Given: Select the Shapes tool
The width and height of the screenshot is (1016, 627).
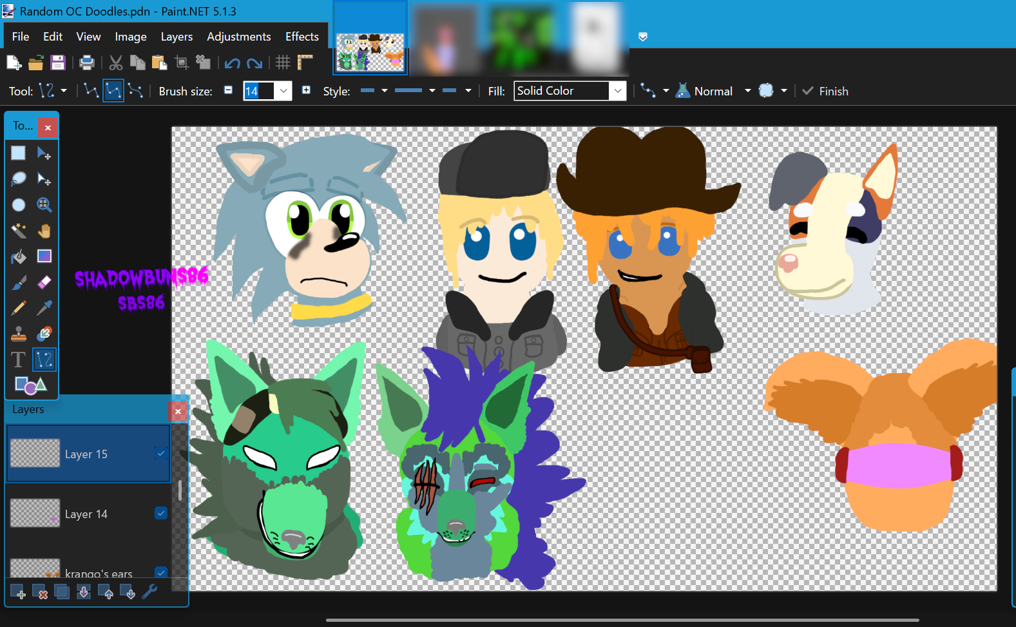Looking at the screenshot, I should pos(30,385).
